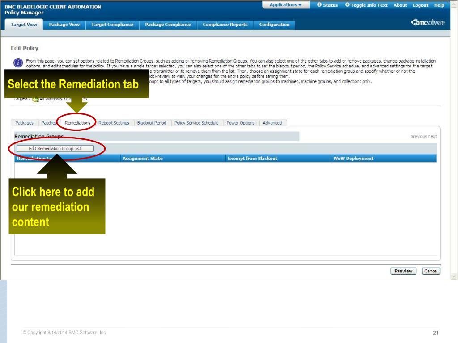Select the Remediations tab
This screenshot has width=458, height=343.
click(77, 123)
